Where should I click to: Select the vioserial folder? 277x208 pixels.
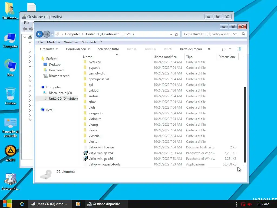pyautogui.click(x=94, y=136)
